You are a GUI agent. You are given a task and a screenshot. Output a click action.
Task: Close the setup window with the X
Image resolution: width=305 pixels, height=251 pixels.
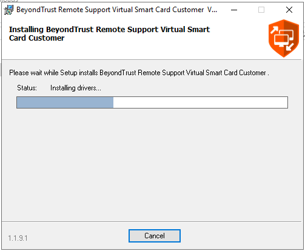pyautogui.click(x=289, y=10)
